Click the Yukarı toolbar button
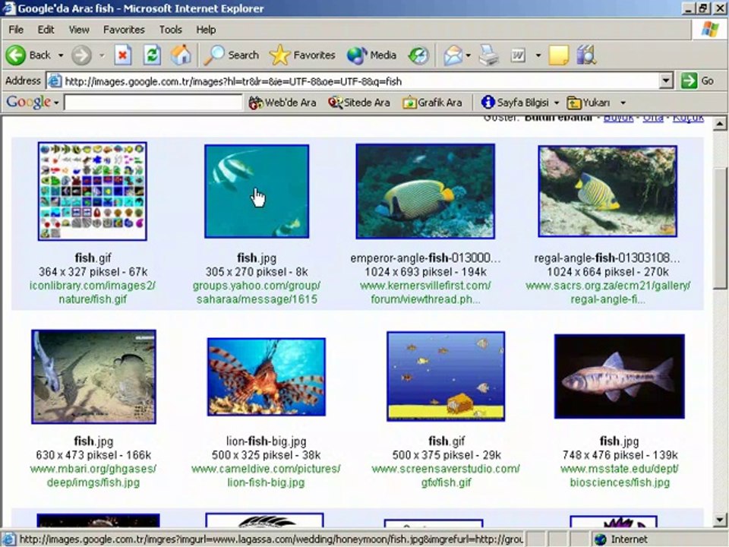 589,103
